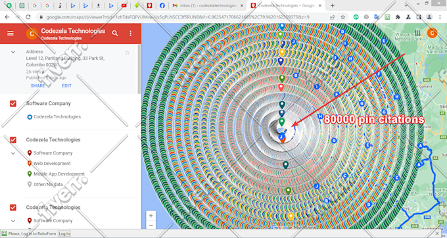
Task: Zoom out the map with minus button
Action: [151, 225]
